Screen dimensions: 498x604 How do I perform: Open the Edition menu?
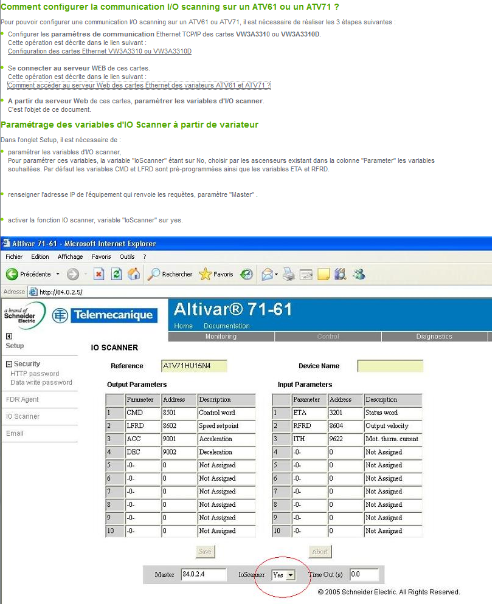(40, 257)
